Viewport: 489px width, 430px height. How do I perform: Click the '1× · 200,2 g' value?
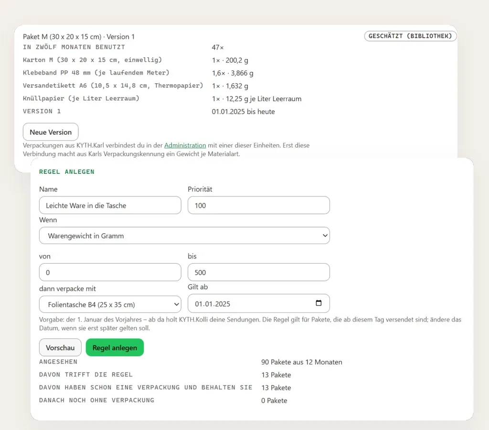pos(230,60)
